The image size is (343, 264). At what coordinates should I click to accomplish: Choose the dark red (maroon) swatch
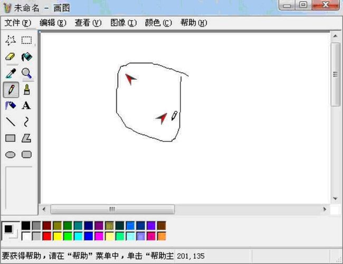tap(47, 225)
